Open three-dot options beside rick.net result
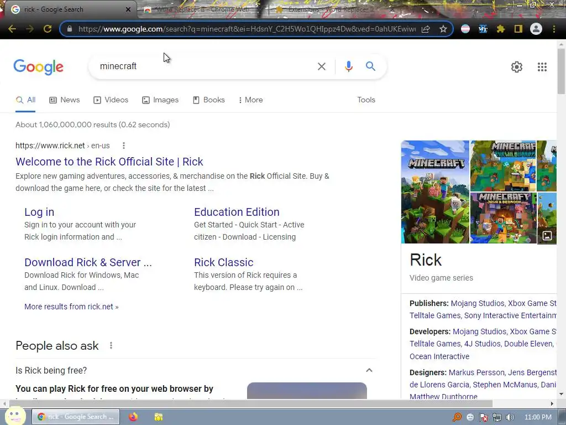This screenshot has width=566, height=425. (x=124, y=146)
